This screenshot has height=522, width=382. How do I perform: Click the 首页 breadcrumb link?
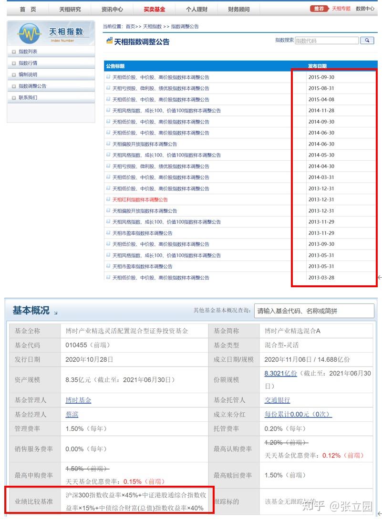pyautogui.click(x=131, y=27)
